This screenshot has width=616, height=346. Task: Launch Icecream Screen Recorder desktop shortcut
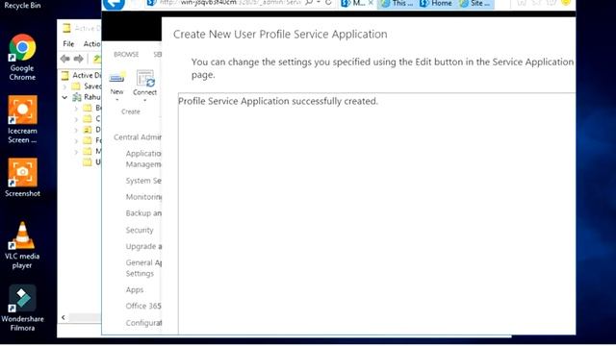[22, 119]
